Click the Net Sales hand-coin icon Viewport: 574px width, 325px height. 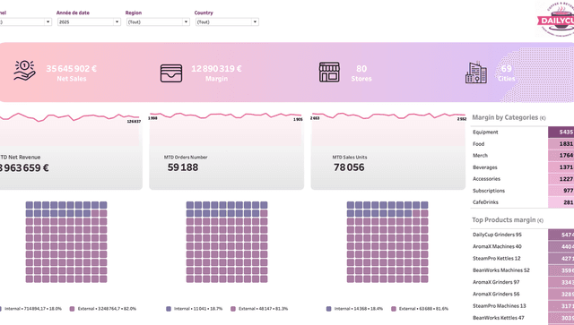click(x=24, y=71)
